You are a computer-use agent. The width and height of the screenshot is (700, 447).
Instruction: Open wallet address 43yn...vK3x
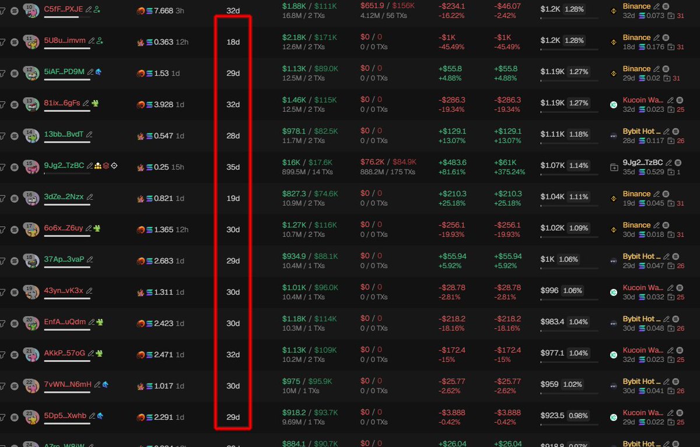click(64, 291)
